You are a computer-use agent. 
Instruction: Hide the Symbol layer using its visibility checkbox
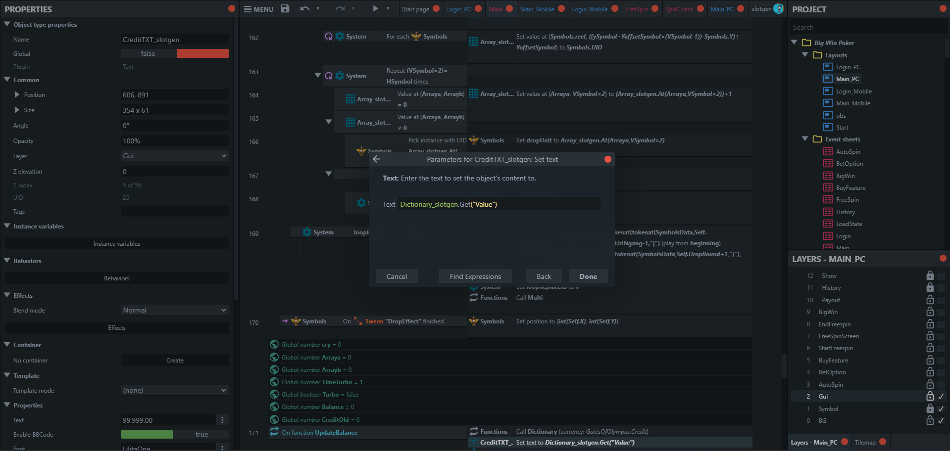[x=941, y=408]
